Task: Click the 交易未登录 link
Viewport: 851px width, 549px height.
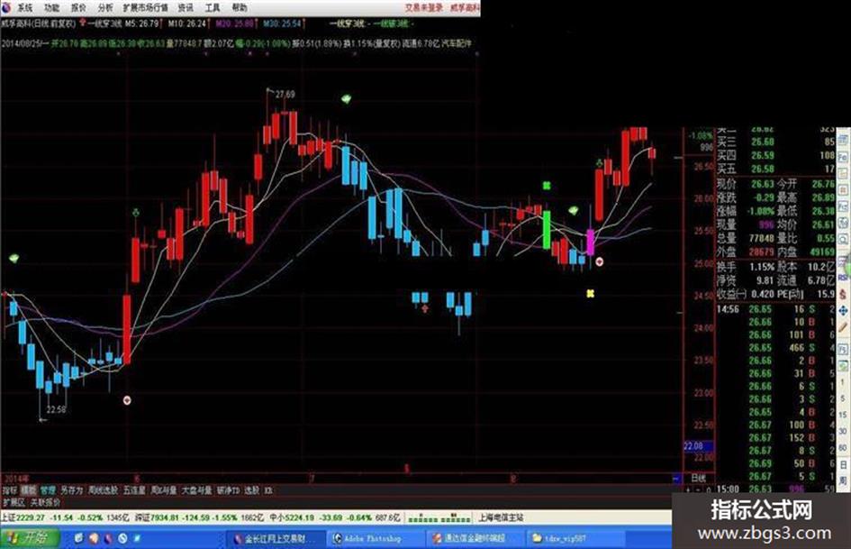Action: (424, 7)
